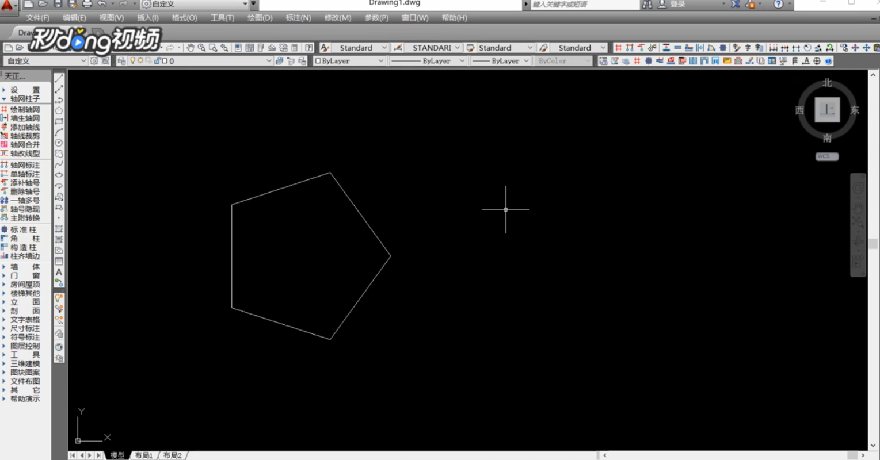The height and width of the screenshot is (460, 880).
Task: Click the spline curve draw tool
Action: pyautogui.click(x=59, y=164)
